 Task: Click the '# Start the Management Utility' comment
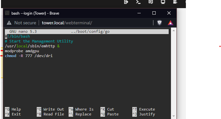(39, 41)
